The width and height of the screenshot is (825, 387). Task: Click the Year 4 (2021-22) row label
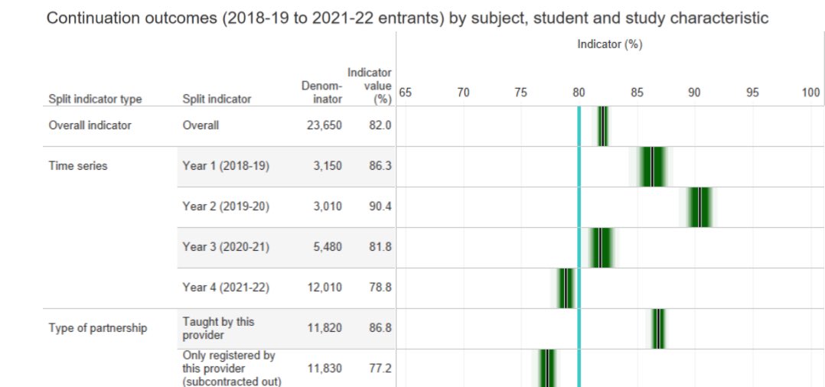[x=226, y=288]
